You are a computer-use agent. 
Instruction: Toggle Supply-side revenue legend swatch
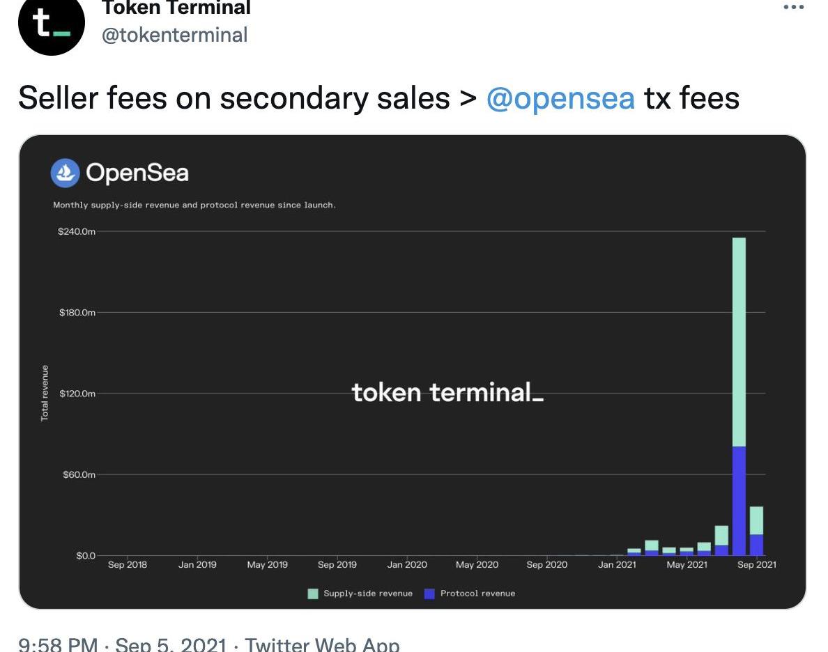click(313, 593)
